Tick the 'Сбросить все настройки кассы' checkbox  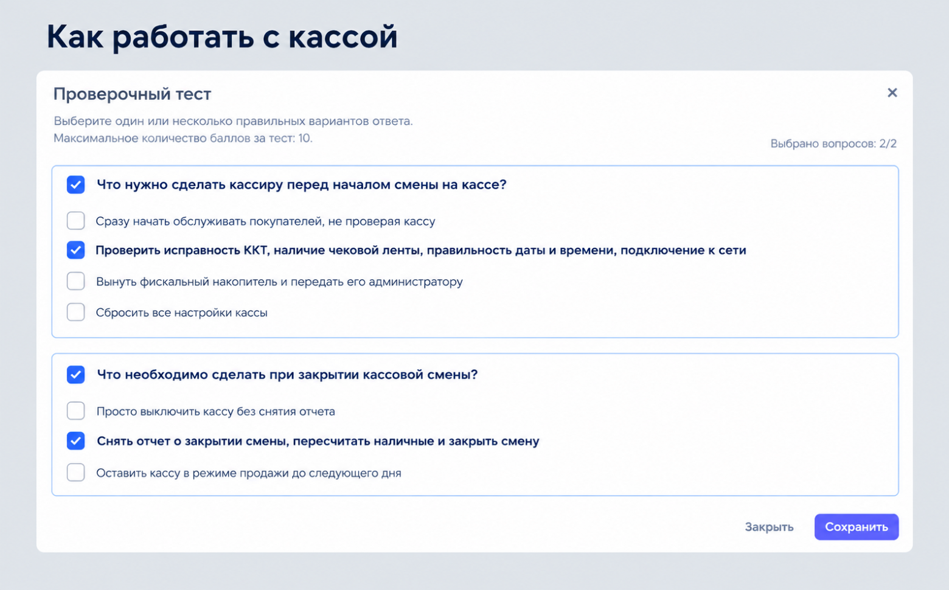[x=76, y=312]
